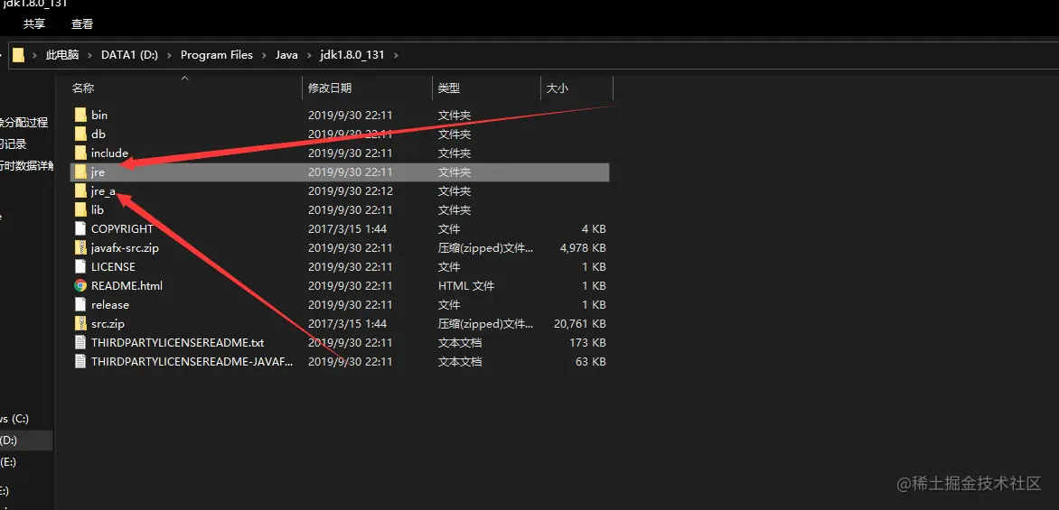Select the db folder icon
Screen dimensions: 1059x510
coord(81,134)
